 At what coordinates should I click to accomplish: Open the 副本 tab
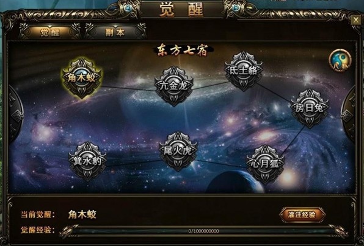pos(115,32)
